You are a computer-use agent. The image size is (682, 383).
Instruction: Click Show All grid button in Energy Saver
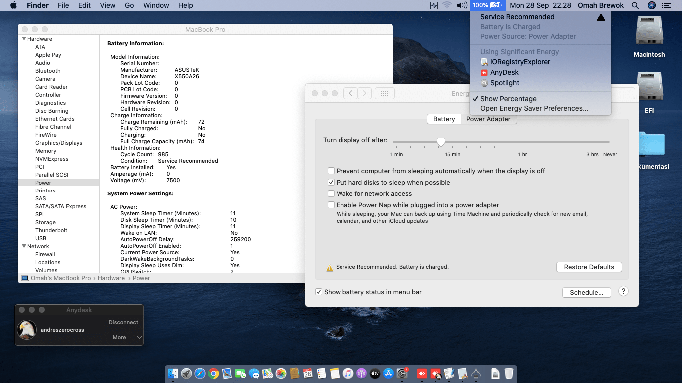[385, 93]
